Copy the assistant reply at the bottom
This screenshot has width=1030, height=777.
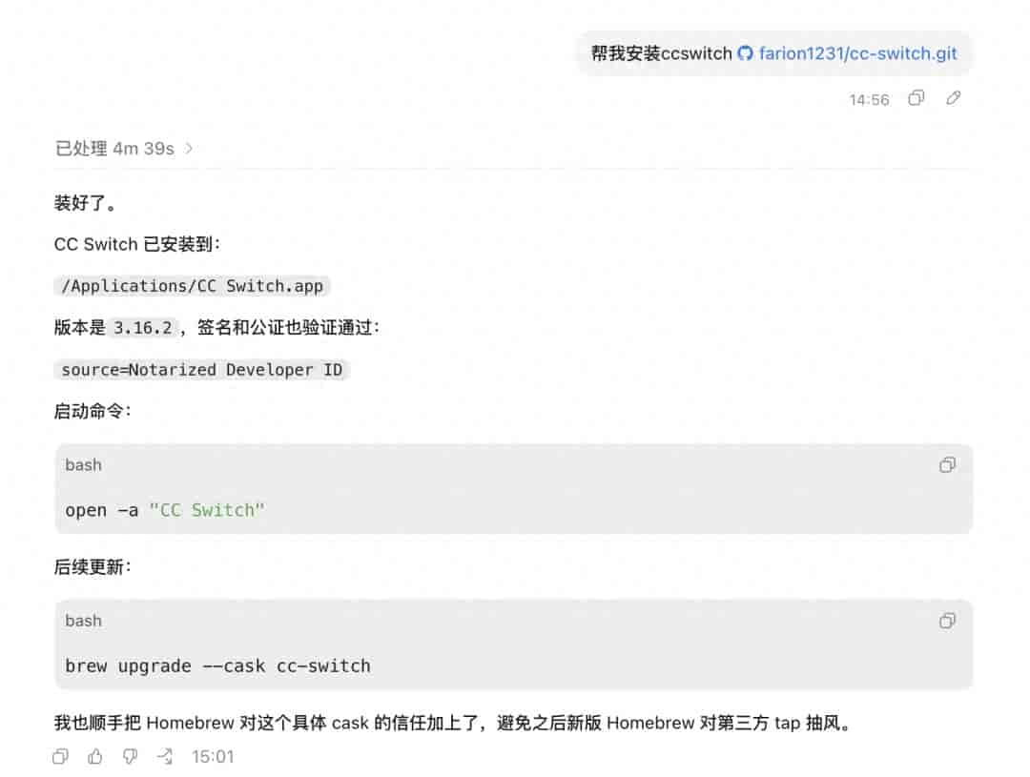coord(60,757)
